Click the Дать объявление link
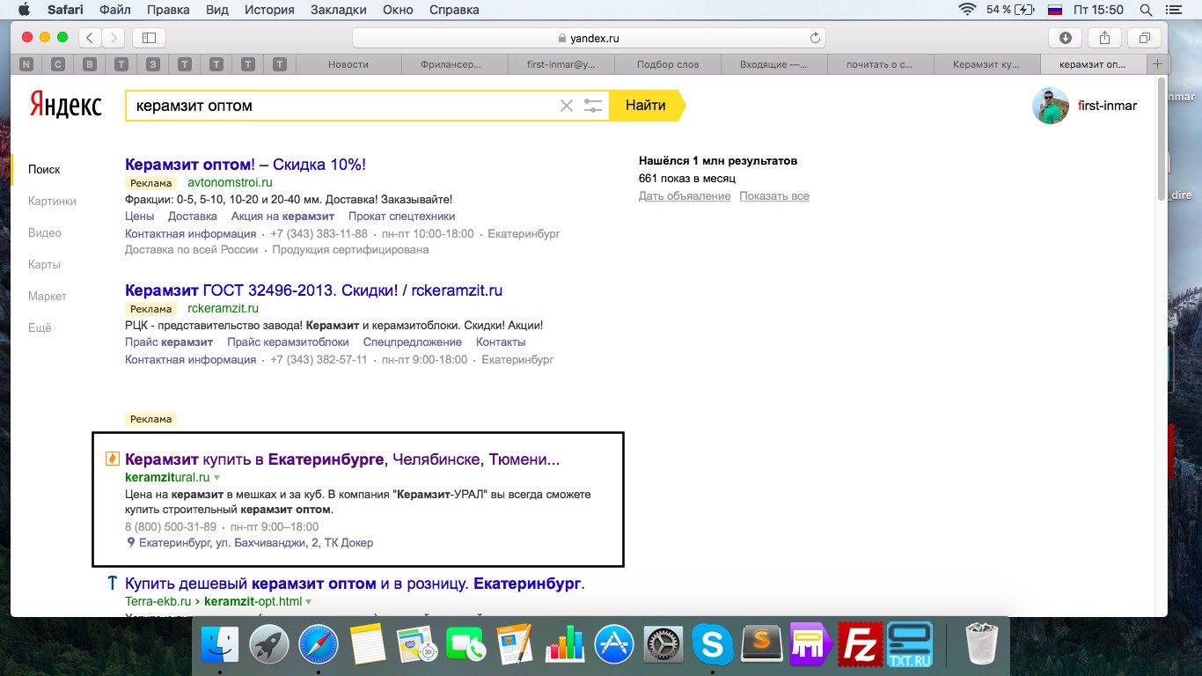Screen dimensions: 1202x676 click(x=685, y=196)
